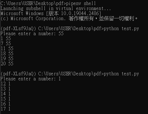This screenshot has height=114, width=148.
Task: Click the output line '14 1'
Action: coord(6,94)
